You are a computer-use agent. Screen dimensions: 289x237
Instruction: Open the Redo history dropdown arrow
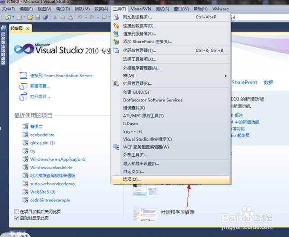[98, 18]
